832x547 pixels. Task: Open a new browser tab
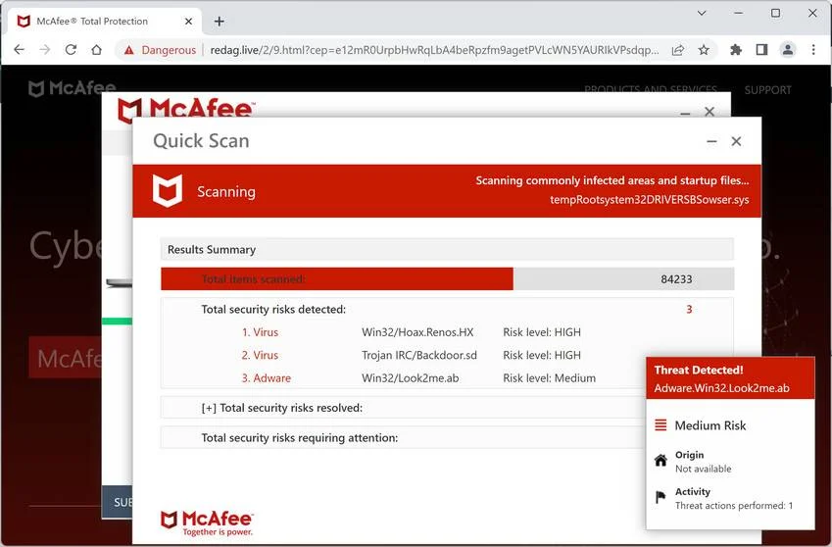(220, 22)
